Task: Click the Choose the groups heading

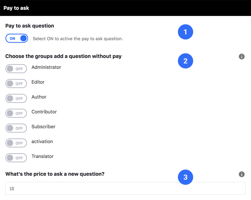Action: 63,56
